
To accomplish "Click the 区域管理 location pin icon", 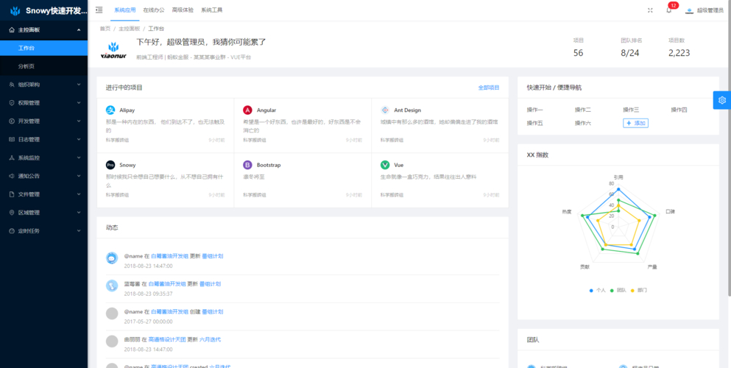I will (12, 213).
